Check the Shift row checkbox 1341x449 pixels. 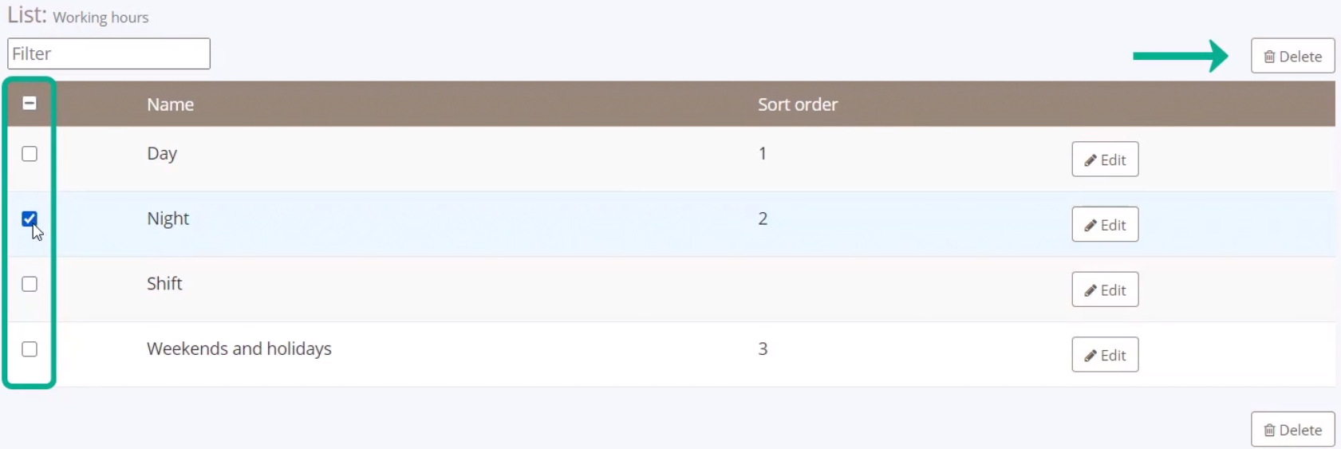(30, 284)
